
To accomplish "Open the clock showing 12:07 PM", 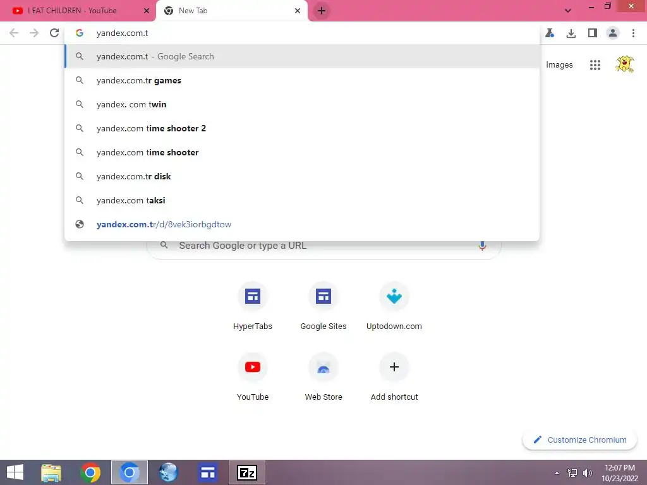I will pos(620,473).
